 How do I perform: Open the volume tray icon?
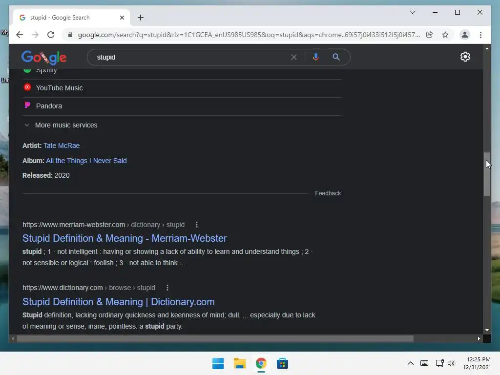451,363
